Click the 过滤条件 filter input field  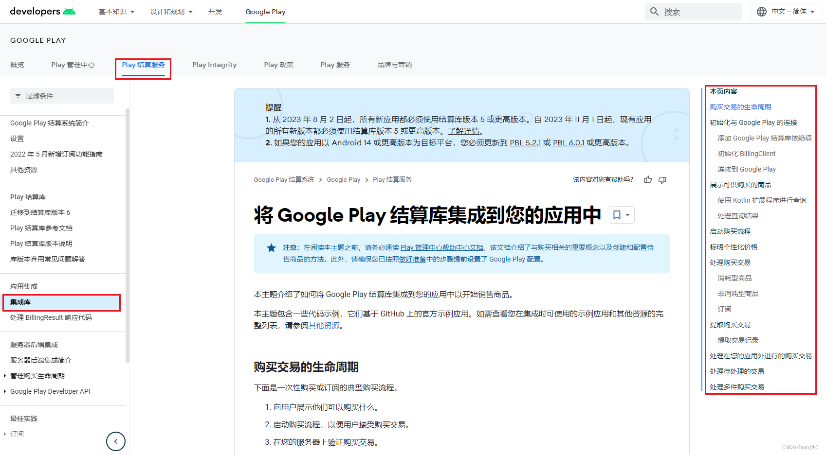pos(62,96)
